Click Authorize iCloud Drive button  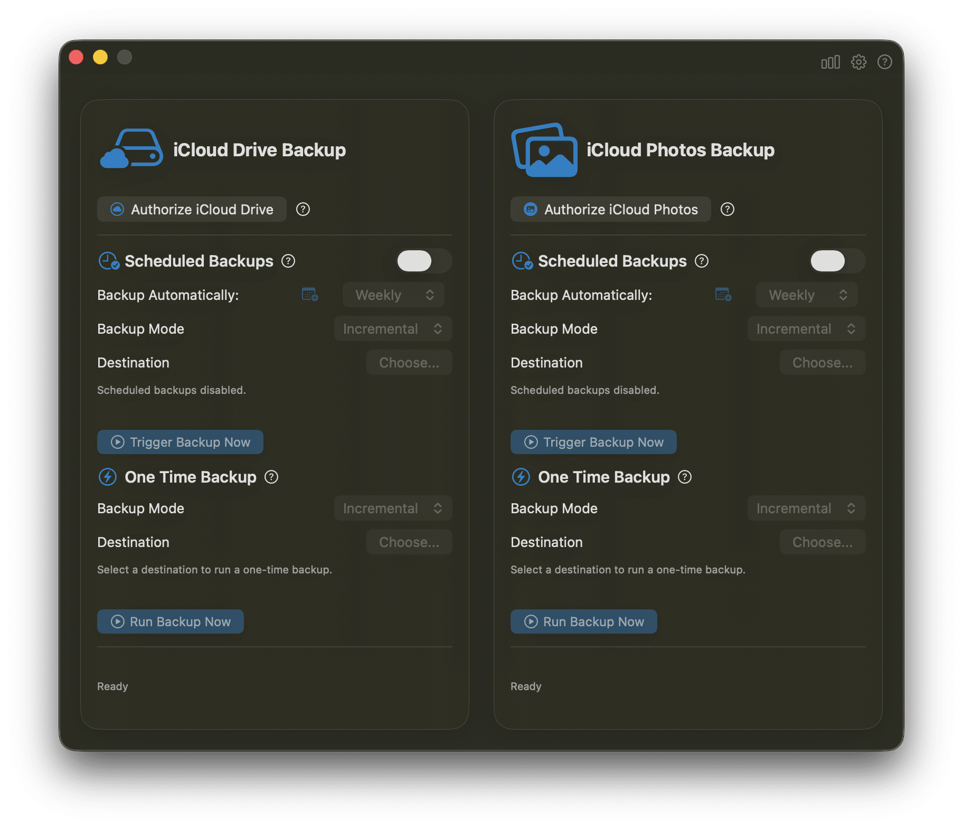coord(192,210)
